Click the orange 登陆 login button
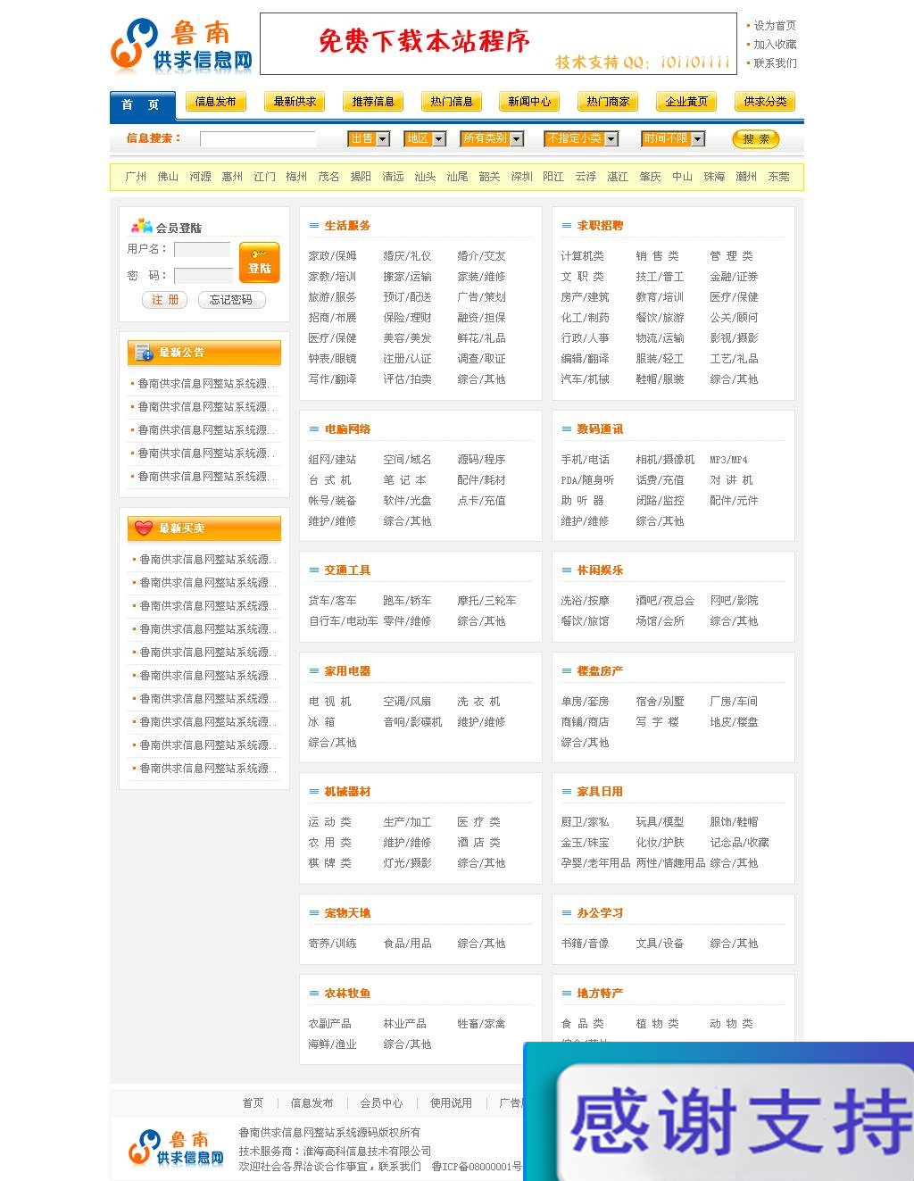This screenshot has width=914, height=1181. pos(260,262)
